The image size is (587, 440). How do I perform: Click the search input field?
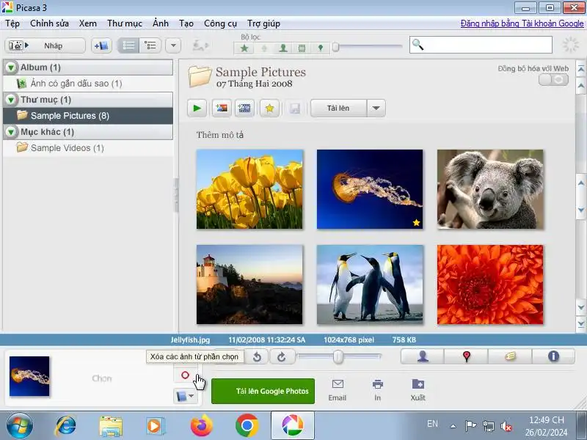click(481, 45)
